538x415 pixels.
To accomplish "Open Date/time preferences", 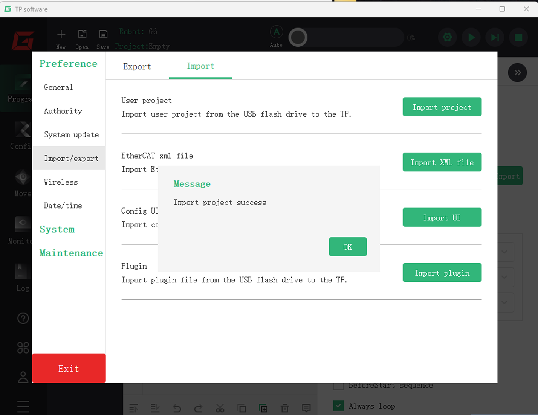I will point(69,206).
